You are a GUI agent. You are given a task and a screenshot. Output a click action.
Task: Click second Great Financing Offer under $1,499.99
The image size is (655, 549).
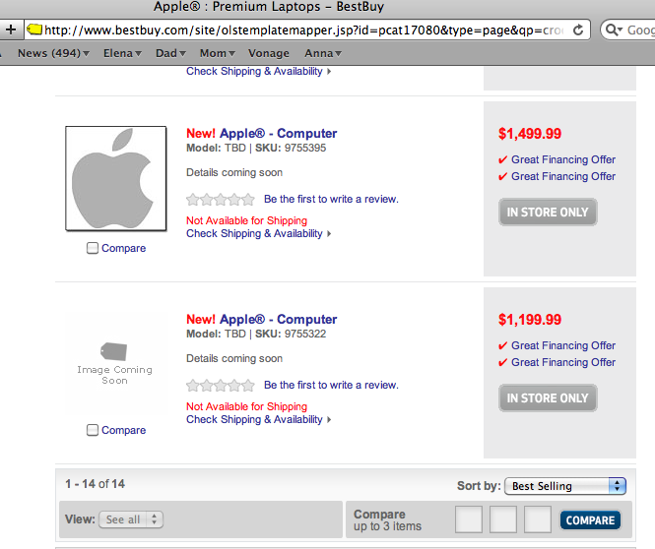coord(563,176)
